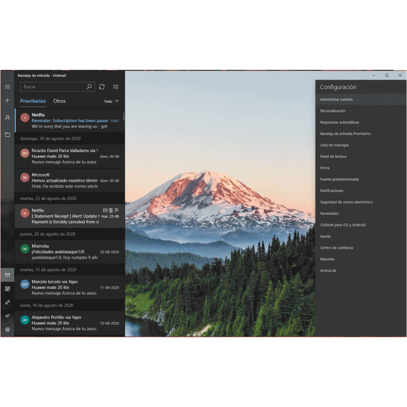
Task: Flag the Netflix Statement Receipt email
Action: 117,210
